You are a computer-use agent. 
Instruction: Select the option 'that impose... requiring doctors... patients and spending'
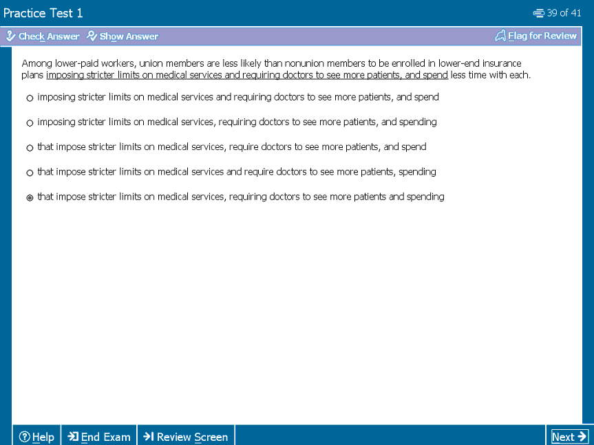point(30,198)
